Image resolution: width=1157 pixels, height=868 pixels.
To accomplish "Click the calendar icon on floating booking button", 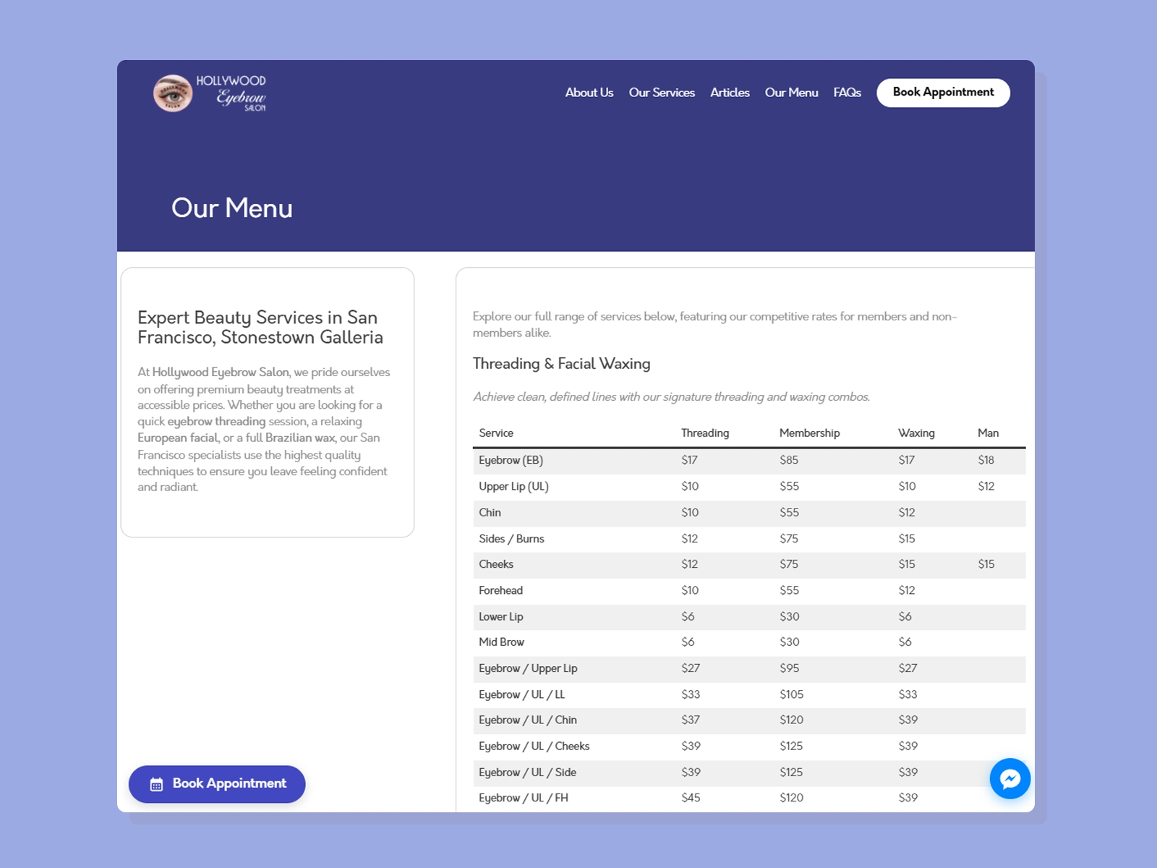I will point(156,785).
